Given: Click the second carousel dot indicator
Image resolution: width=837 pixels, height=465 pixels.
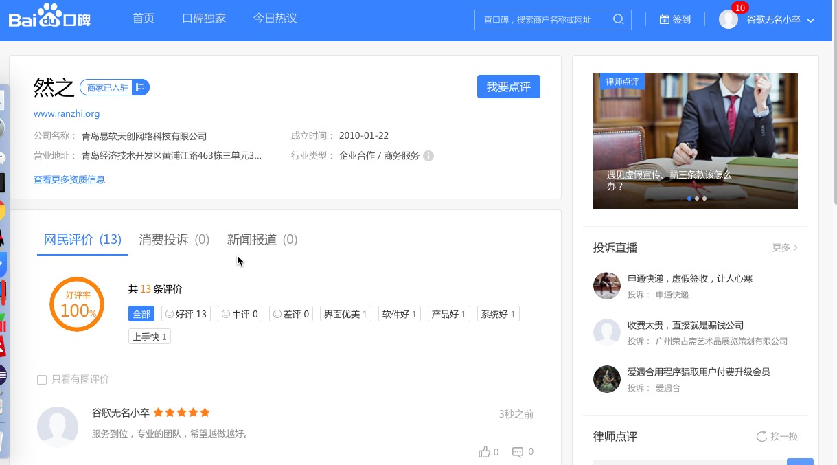Looking at the screenshot, I should (x=697, y=199).
